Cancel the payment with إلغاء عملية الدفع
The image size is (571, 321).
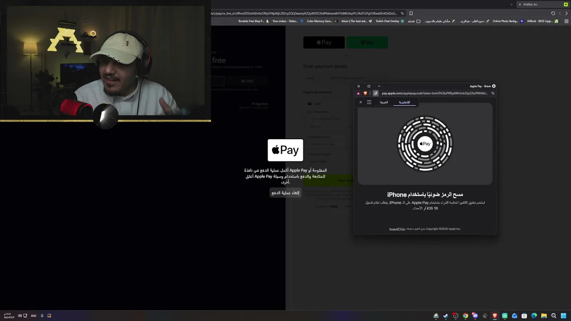tap(285, 193)
